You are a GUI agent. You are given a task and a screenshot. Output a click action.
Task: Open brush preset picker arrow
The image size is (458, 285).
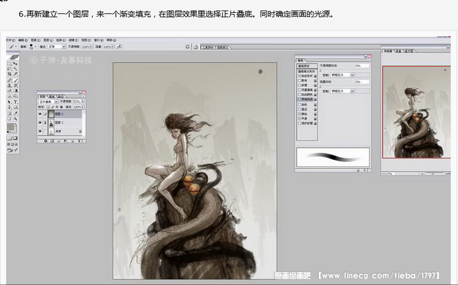[35, 46]
